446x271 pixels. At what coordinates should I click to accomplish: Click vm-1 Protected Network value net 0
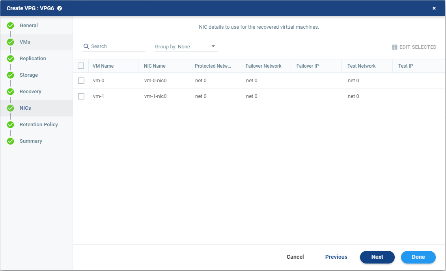tap(201, 96)
